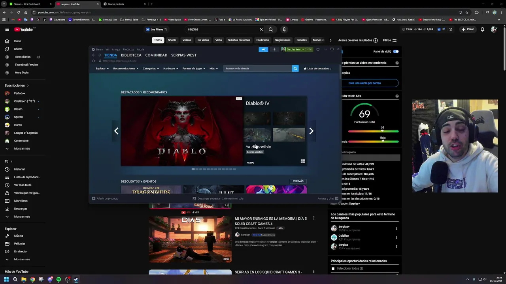Screen dimensions: 506x284
Task: Go back with Steam's navigation arrow
Action: (94, 55)
